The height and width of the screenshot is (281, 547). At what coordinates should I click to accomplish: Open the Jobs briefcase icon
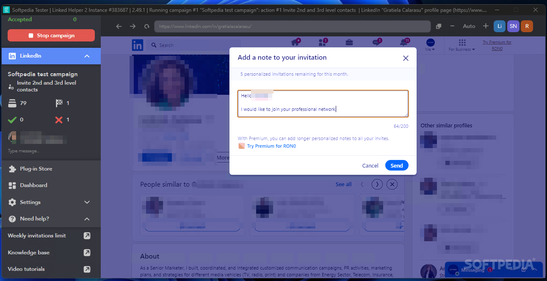point(349,42)
